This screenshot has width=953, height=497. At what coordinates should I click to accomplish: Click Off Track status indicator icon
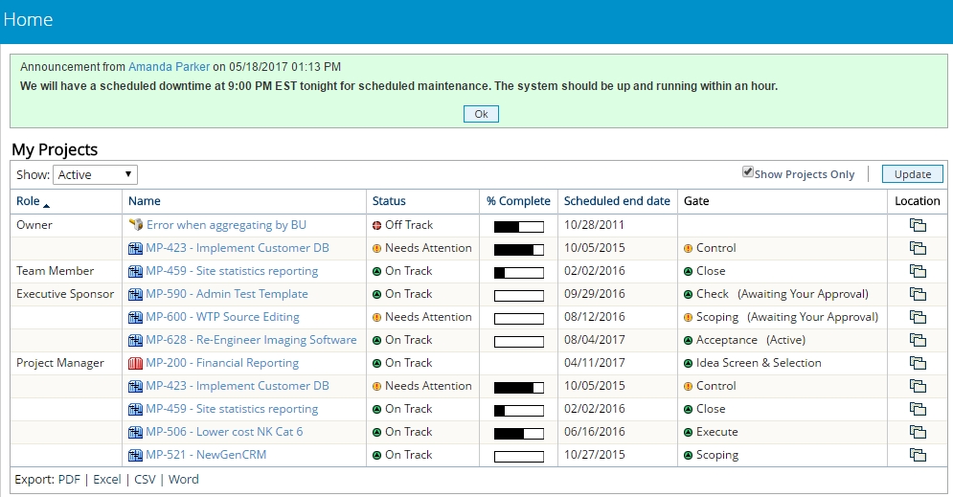[377, 225]
